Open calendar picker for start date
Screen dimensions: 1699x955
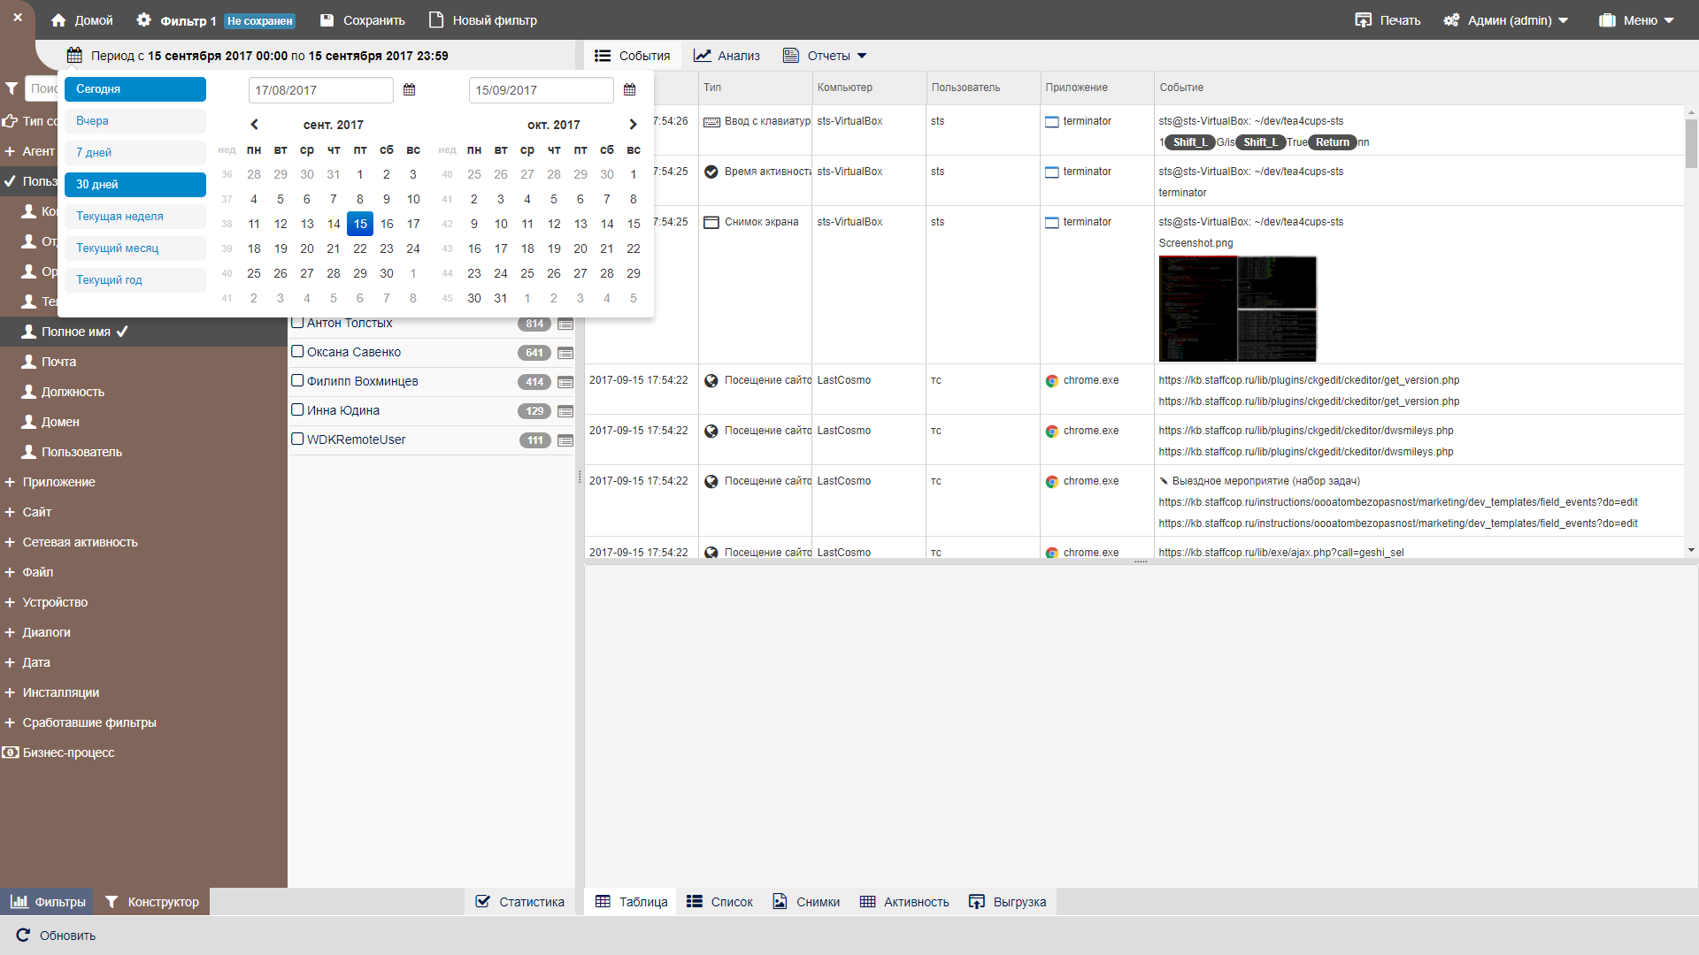(x=409, y=90)
